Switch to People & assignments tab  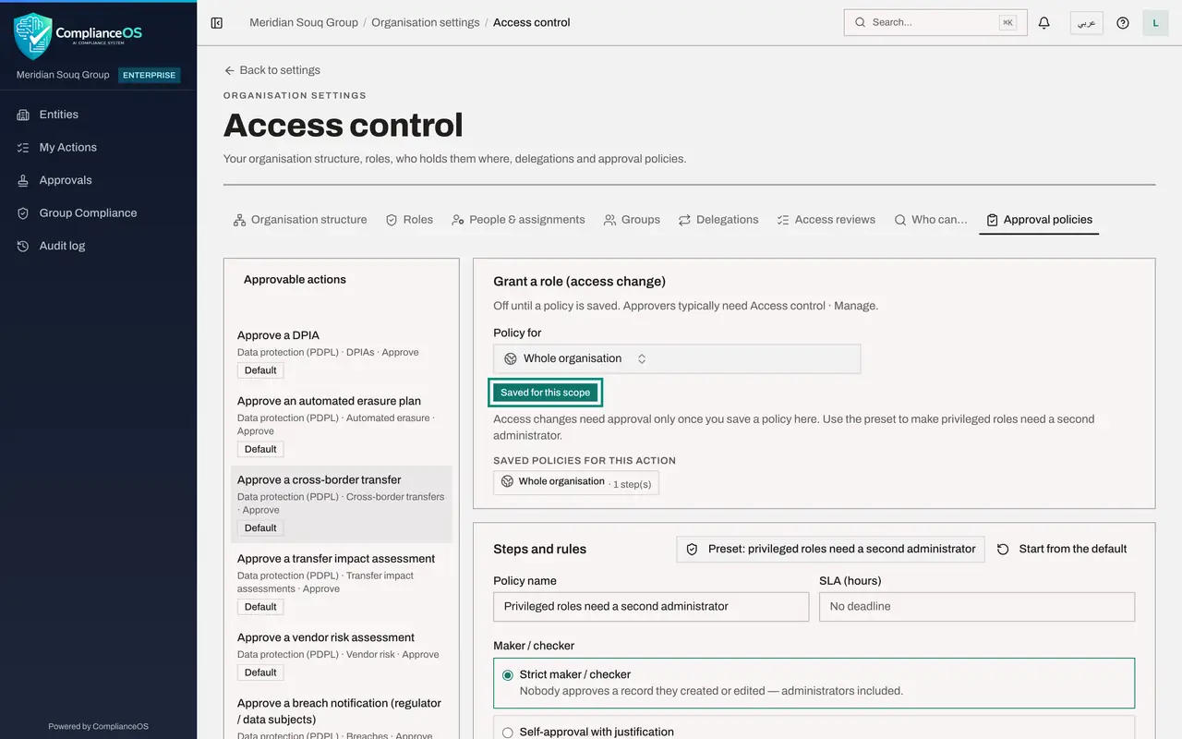click(517, 220)
